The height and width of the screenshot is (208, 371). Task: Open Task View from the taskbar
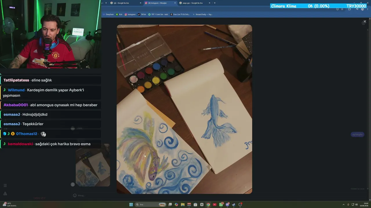point(170,205)
